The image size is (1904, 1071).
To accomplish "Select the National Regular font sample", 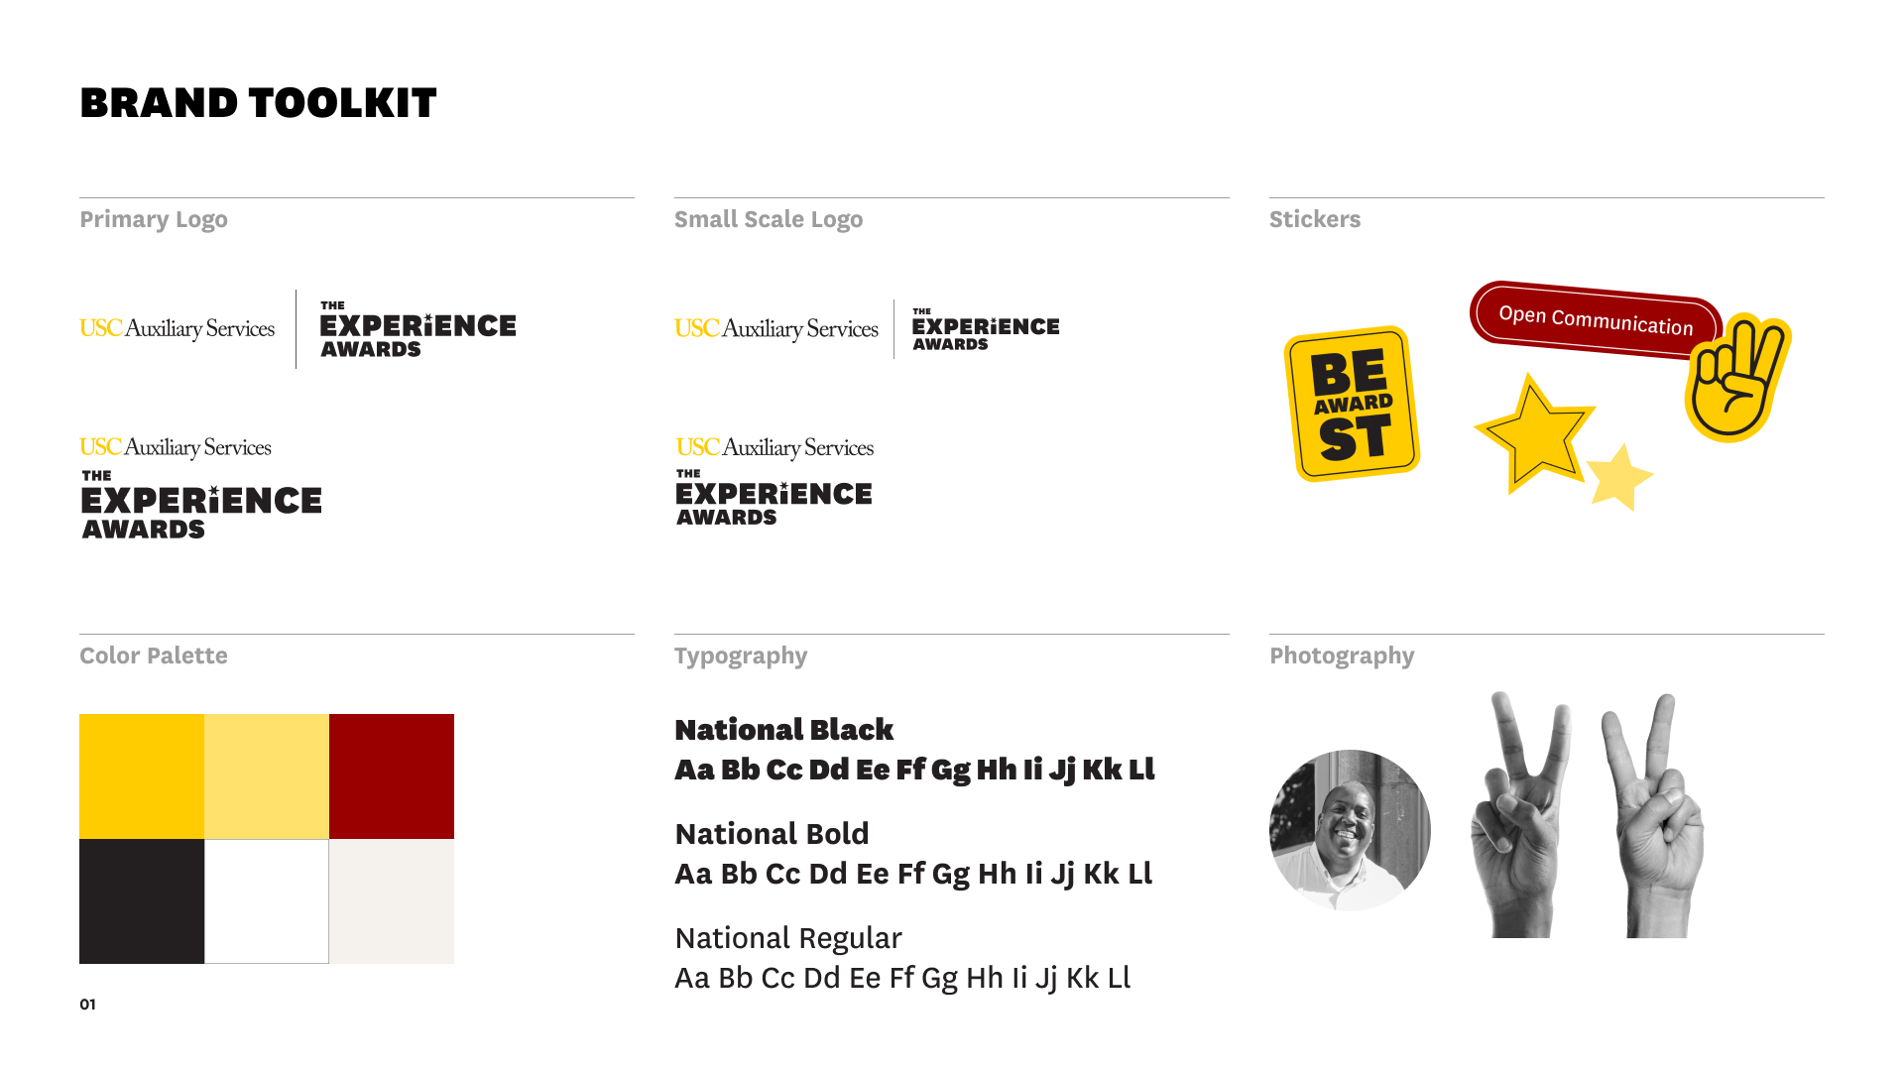I will pyautogui.click(x=901, y=958).
